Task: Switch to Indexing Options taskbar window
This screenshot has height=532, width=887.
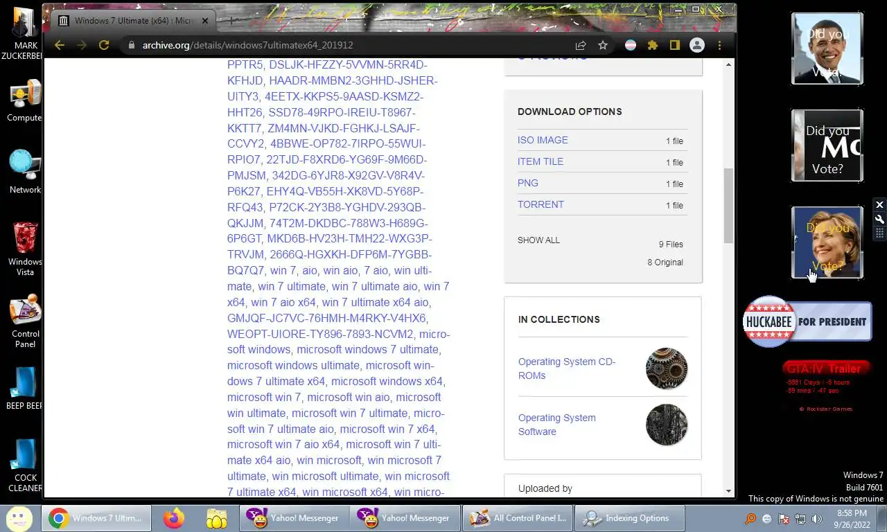Action: (x=629, y=518)
